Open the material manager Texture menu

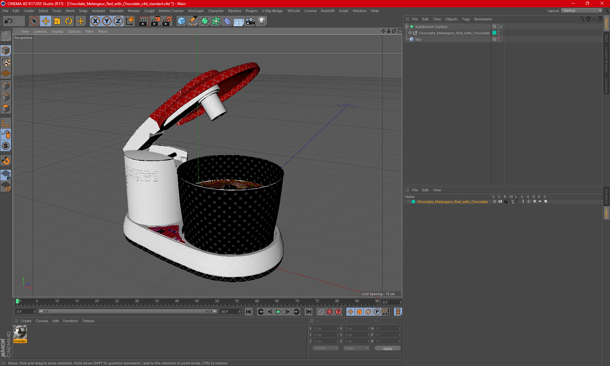coord(88,321)
